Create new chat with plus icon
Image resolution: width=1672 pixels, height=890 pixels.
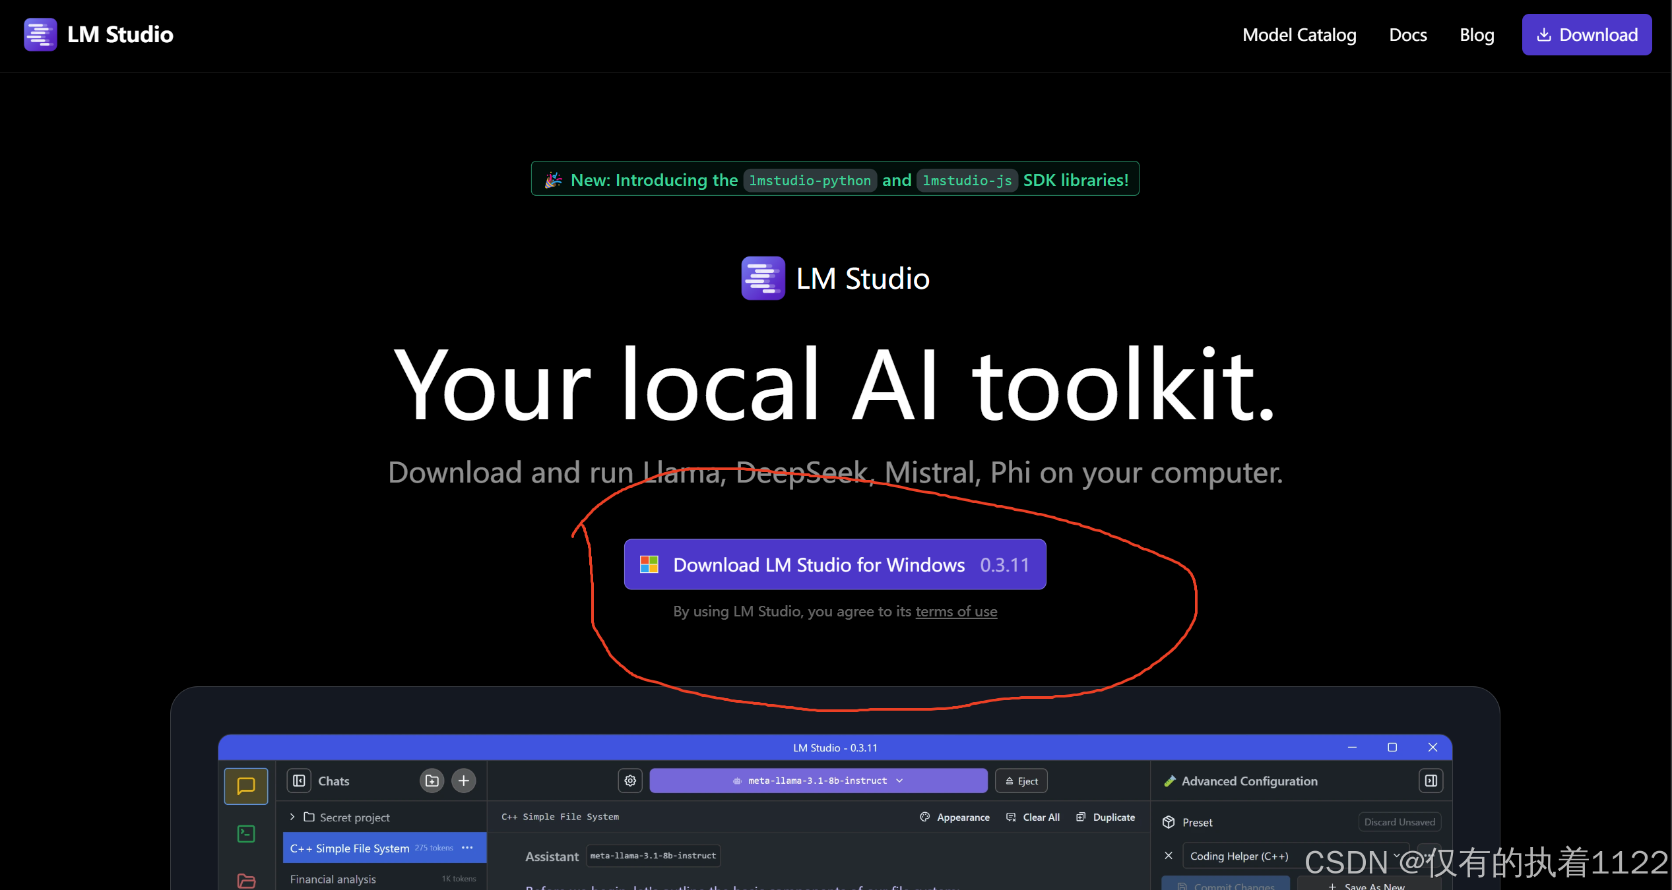tap(464, 781)
